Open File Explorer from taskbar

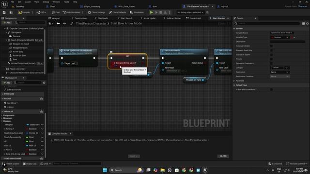pos(163,170)
